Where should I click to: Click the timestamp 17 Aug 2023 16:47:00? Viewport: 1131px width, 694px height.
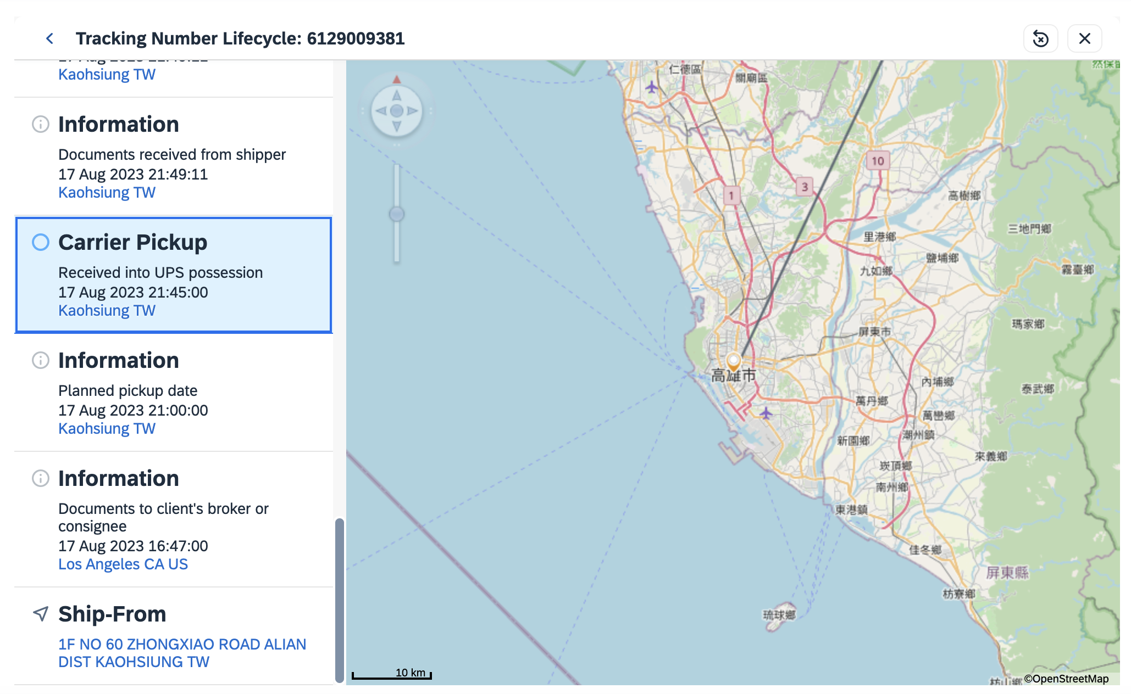click(x=133, y=546)
